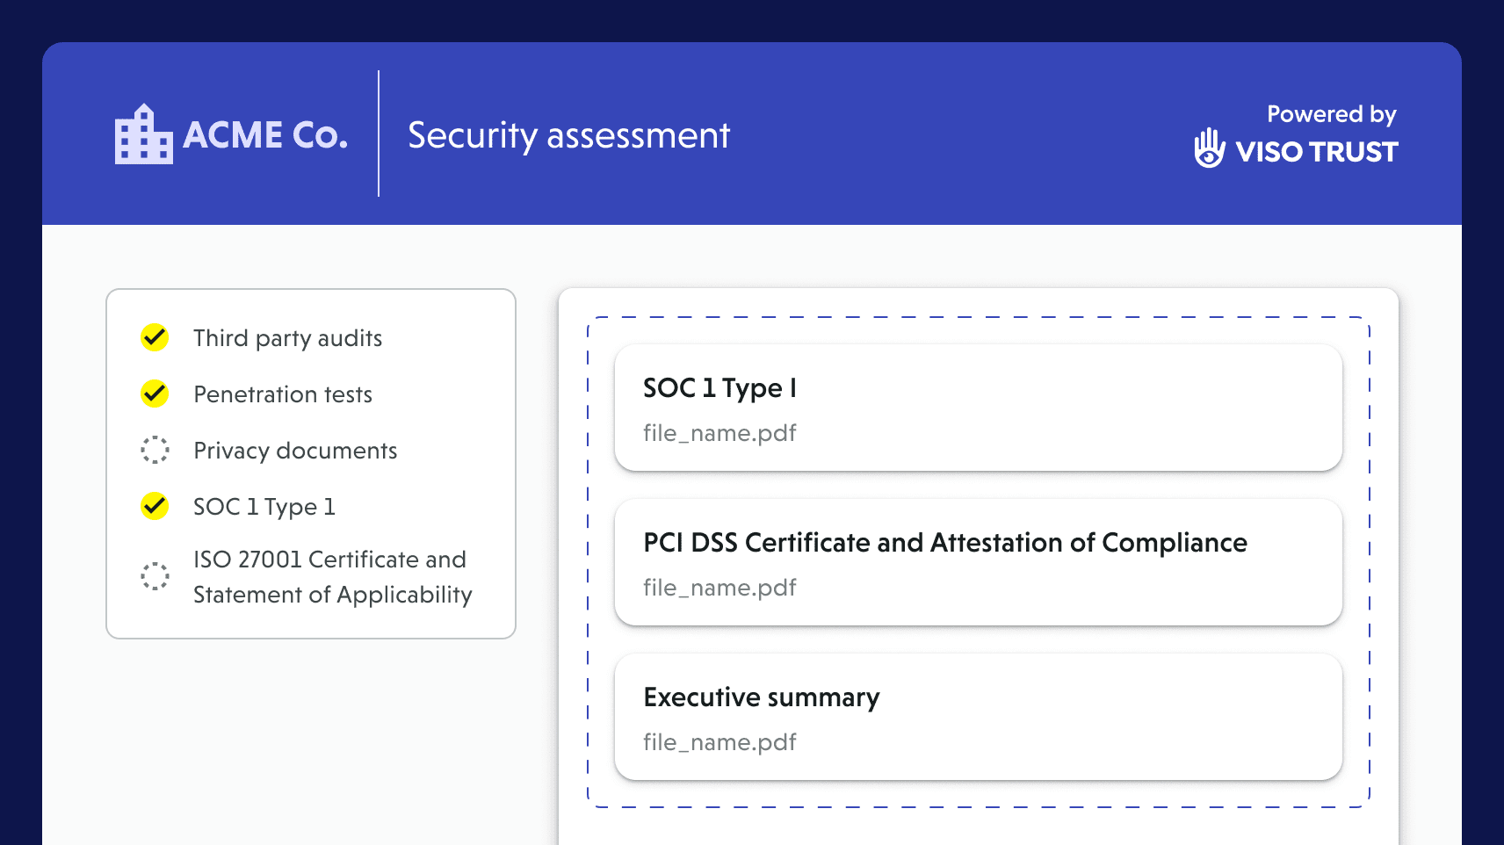This screenshot has width=1504, height=845.
Task: Click the VISO TRUST hand-eye logo icon
Action: pos(1209,148)
